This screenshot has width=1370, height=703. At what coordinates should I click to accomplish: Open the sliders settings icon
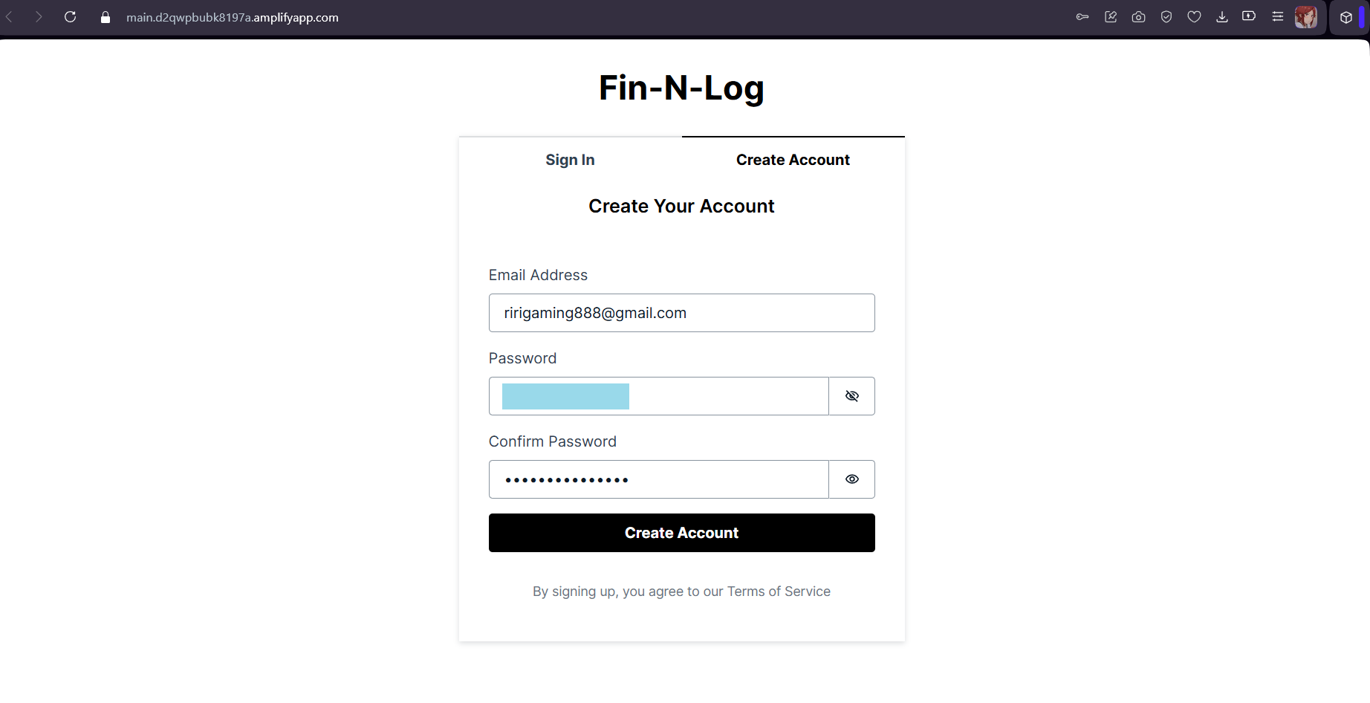tap(1277, 16)
